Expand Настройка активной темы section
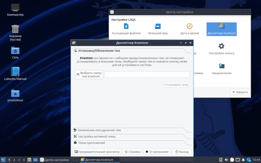Viewport: 261px width, 163px height. coord(132,137)
